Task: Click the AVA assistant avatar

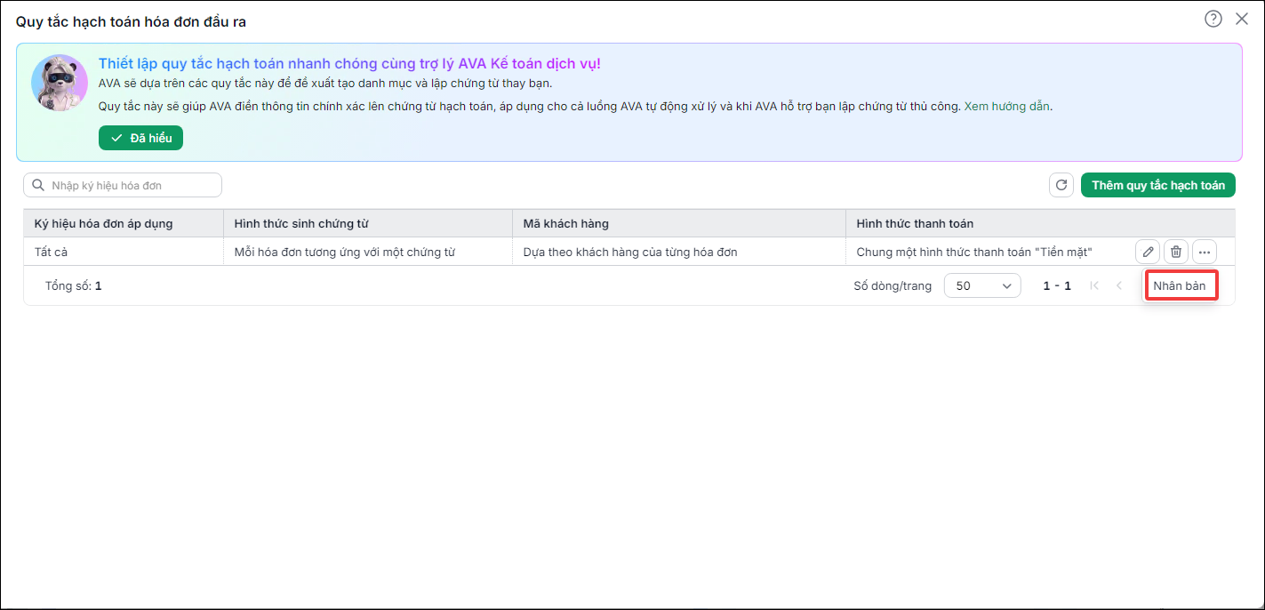Action: [60, 83]
